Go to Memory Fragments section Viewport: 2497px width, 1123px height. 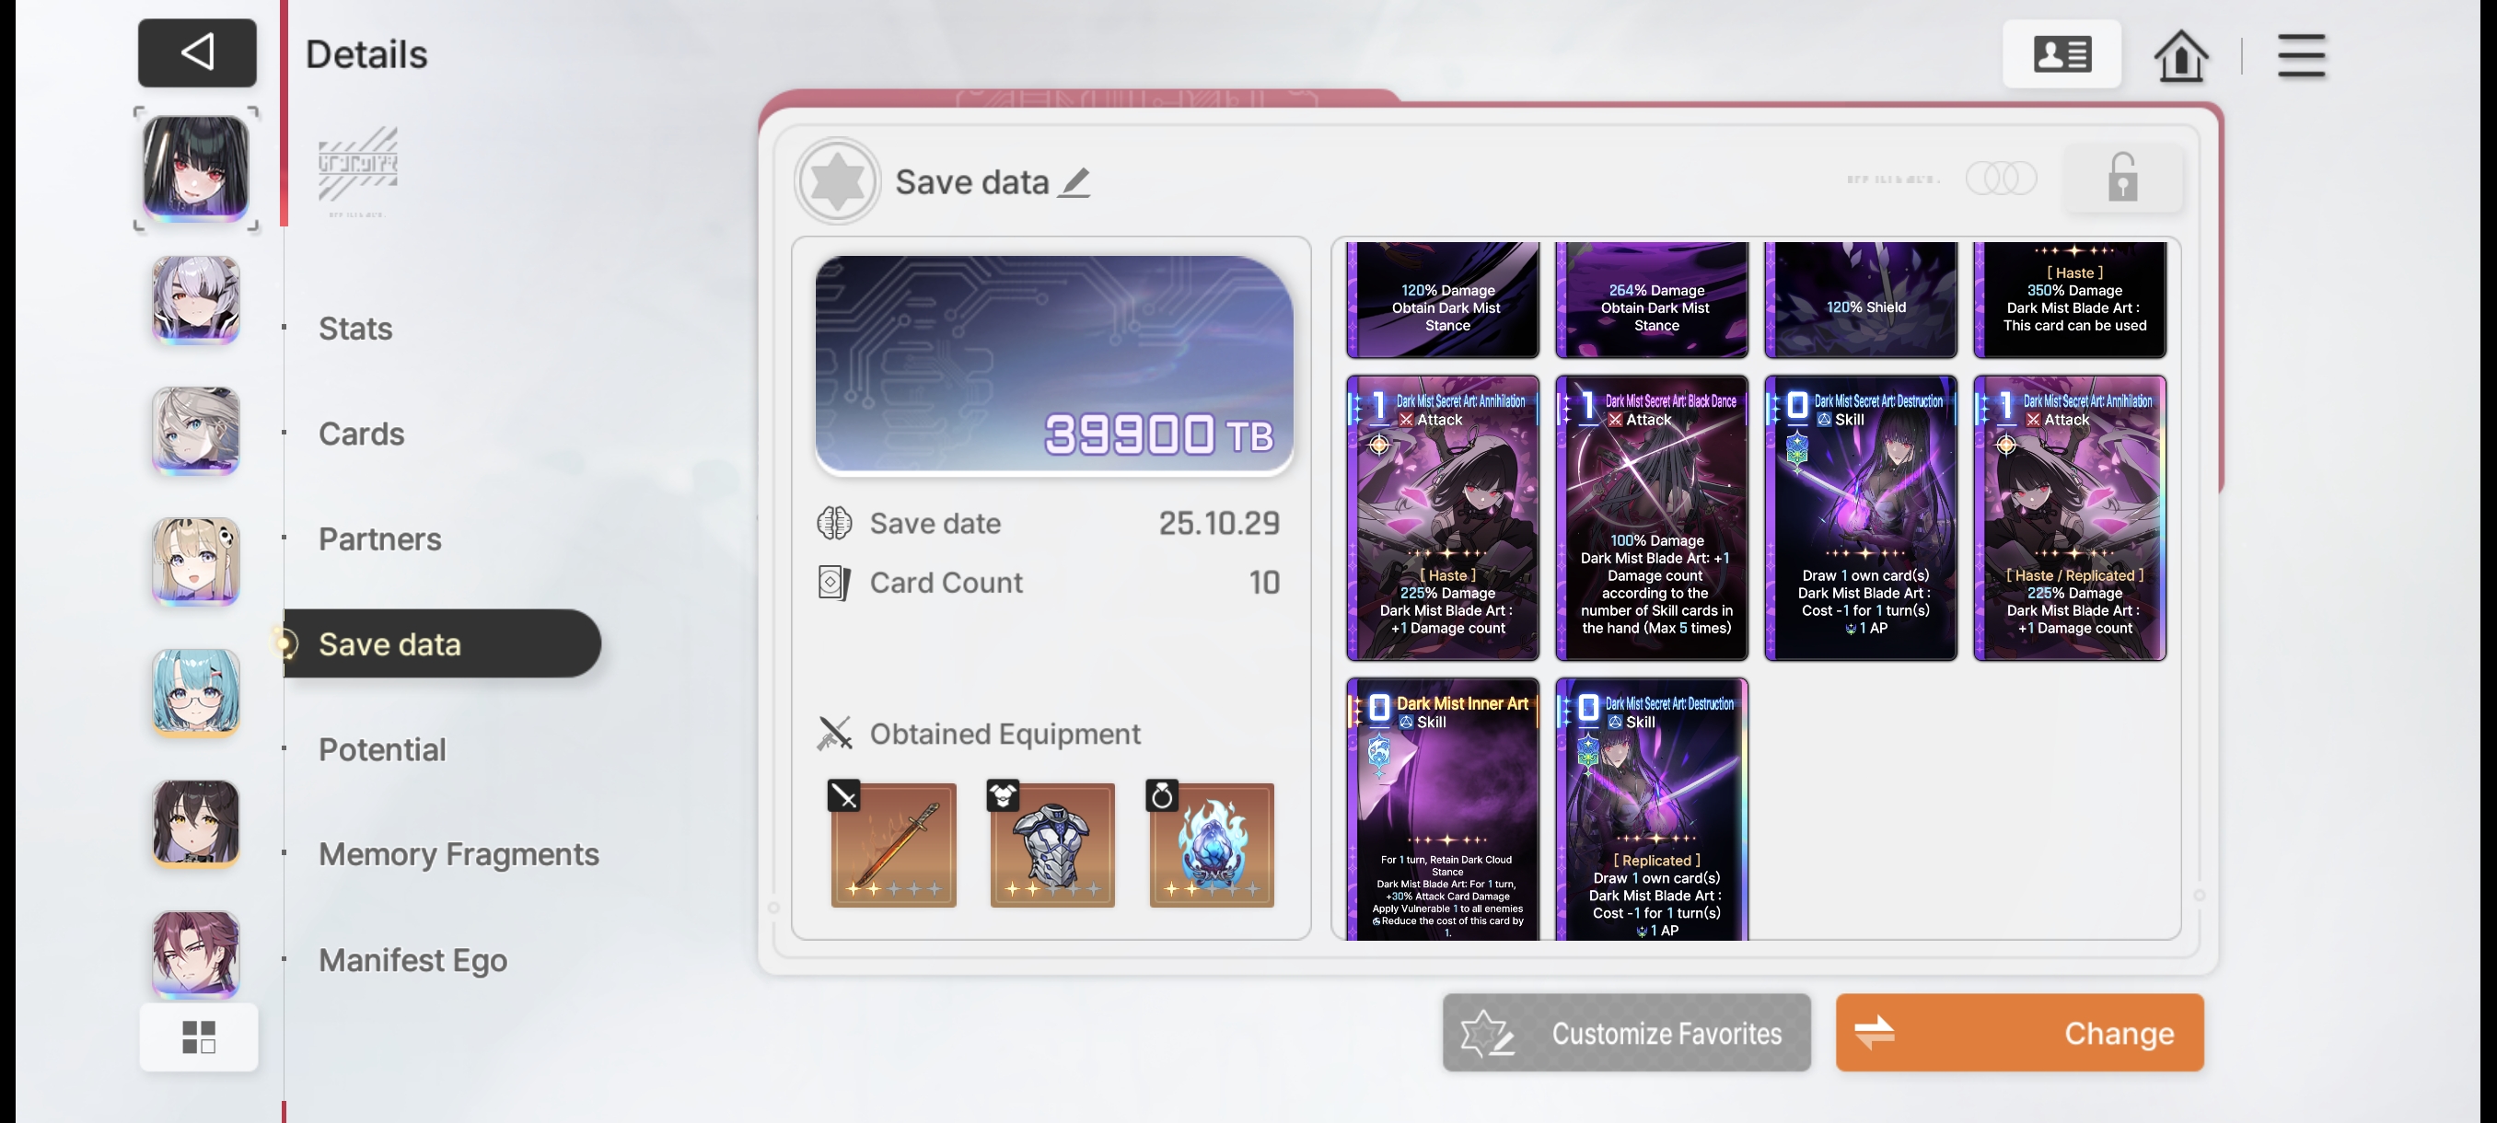(x=459, y=854)
